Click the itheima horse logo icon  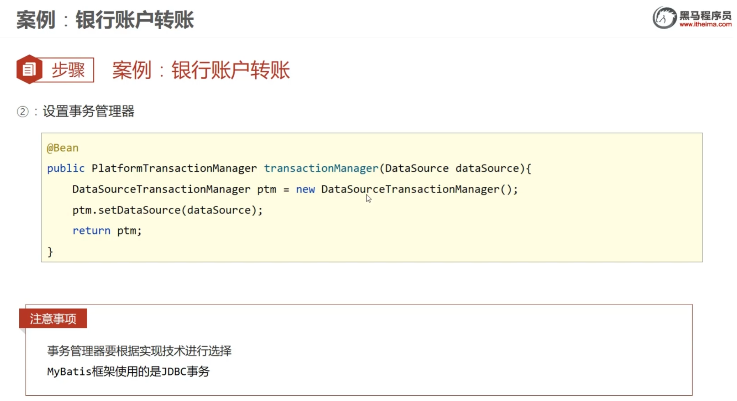(664, 18)
